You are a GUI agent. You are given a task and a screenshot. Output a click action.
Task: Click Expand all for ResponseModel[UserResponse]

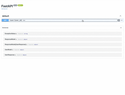[x=31, y=45]
